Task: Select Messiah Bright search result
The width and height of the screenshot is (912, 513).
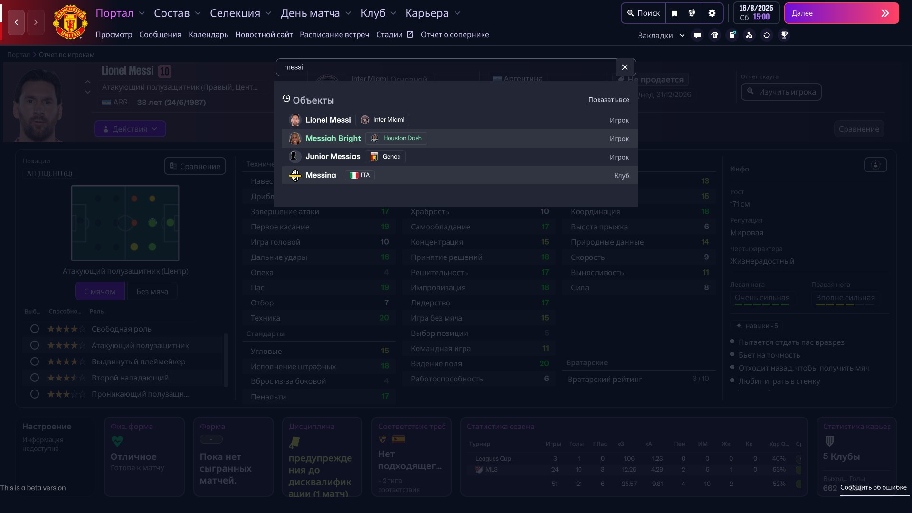Action: (333, 138)
